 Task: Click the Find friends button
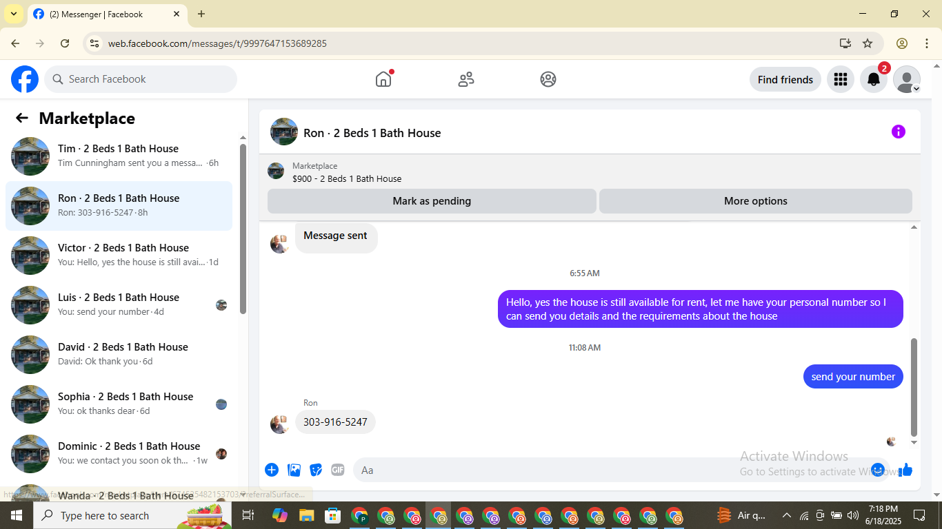785,79
